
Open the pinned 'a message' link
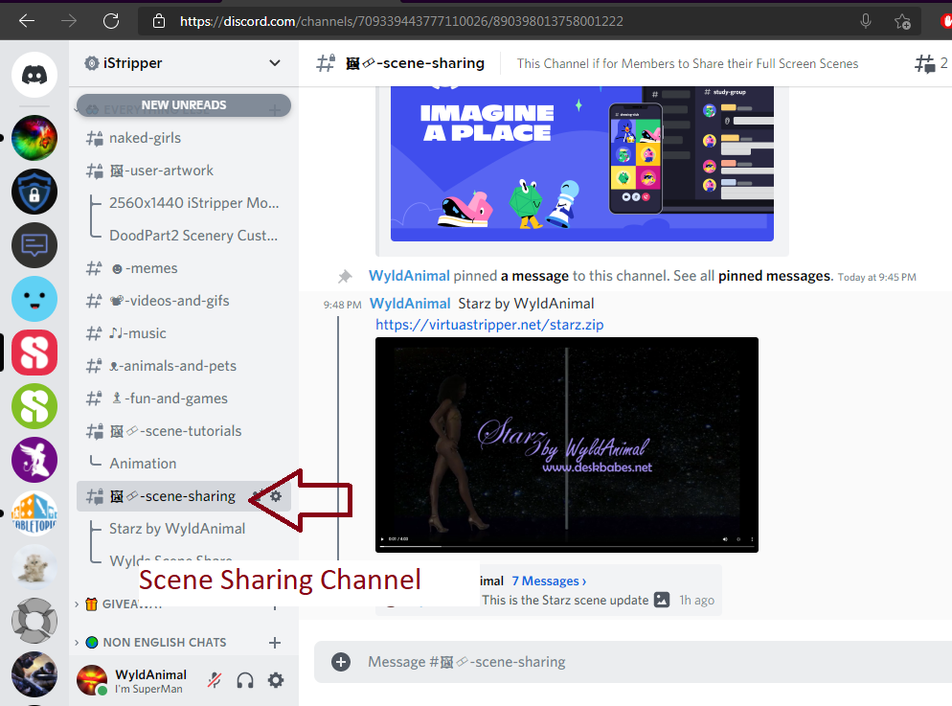coord(534,276)
